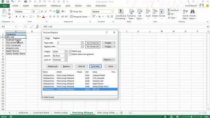Click the camera icon in quick access toolbar
This screenshot has width=210, height=118.
(26, 2)
